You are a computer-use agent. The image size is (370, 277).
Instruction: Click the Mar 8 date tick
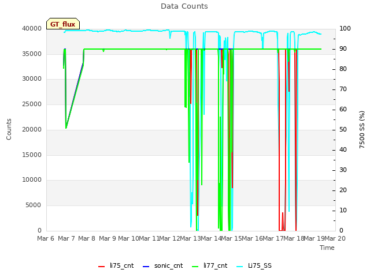pos(87,238)
